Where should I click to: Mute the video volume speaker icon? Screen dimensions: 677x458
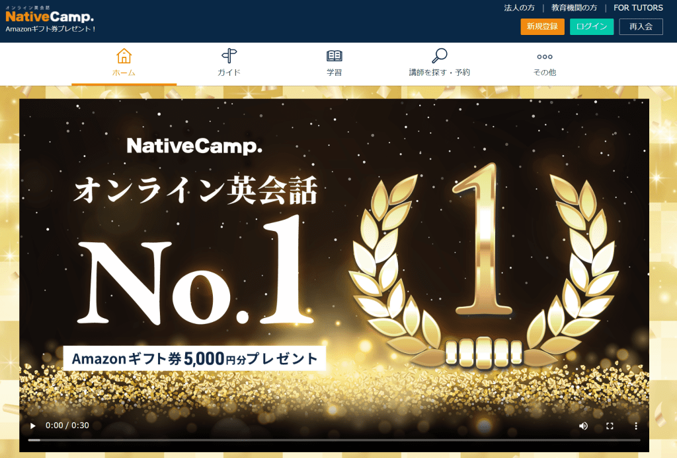(x=583, y=426)
